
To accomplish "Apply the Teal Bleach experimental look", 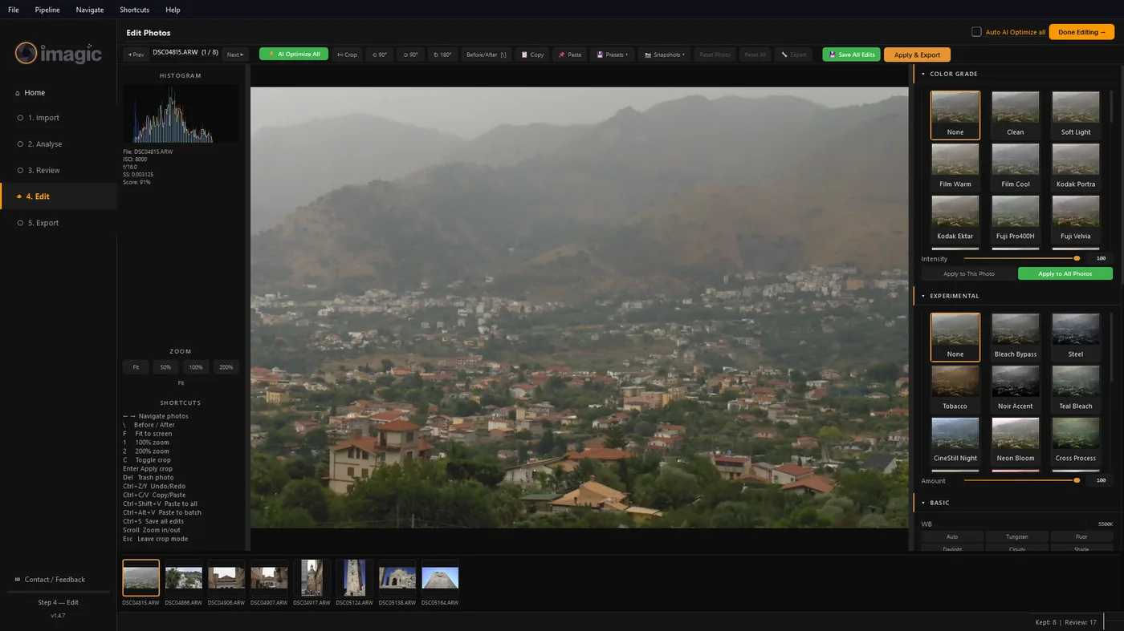I will point(1076,389).
